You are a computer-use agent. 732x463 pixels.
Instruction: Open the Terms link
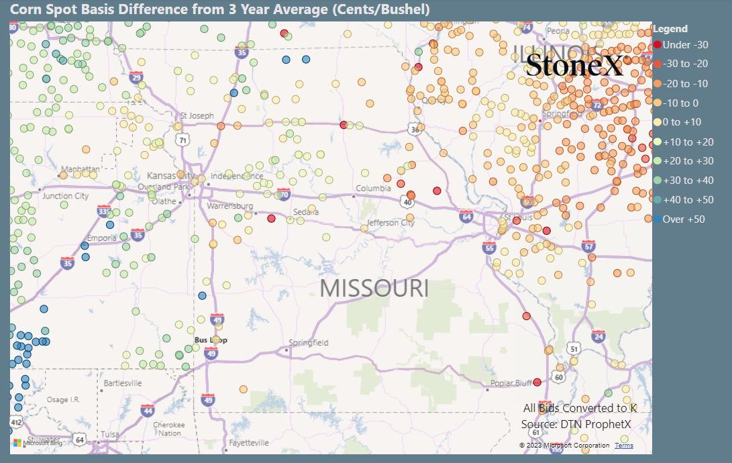(623, 445)
